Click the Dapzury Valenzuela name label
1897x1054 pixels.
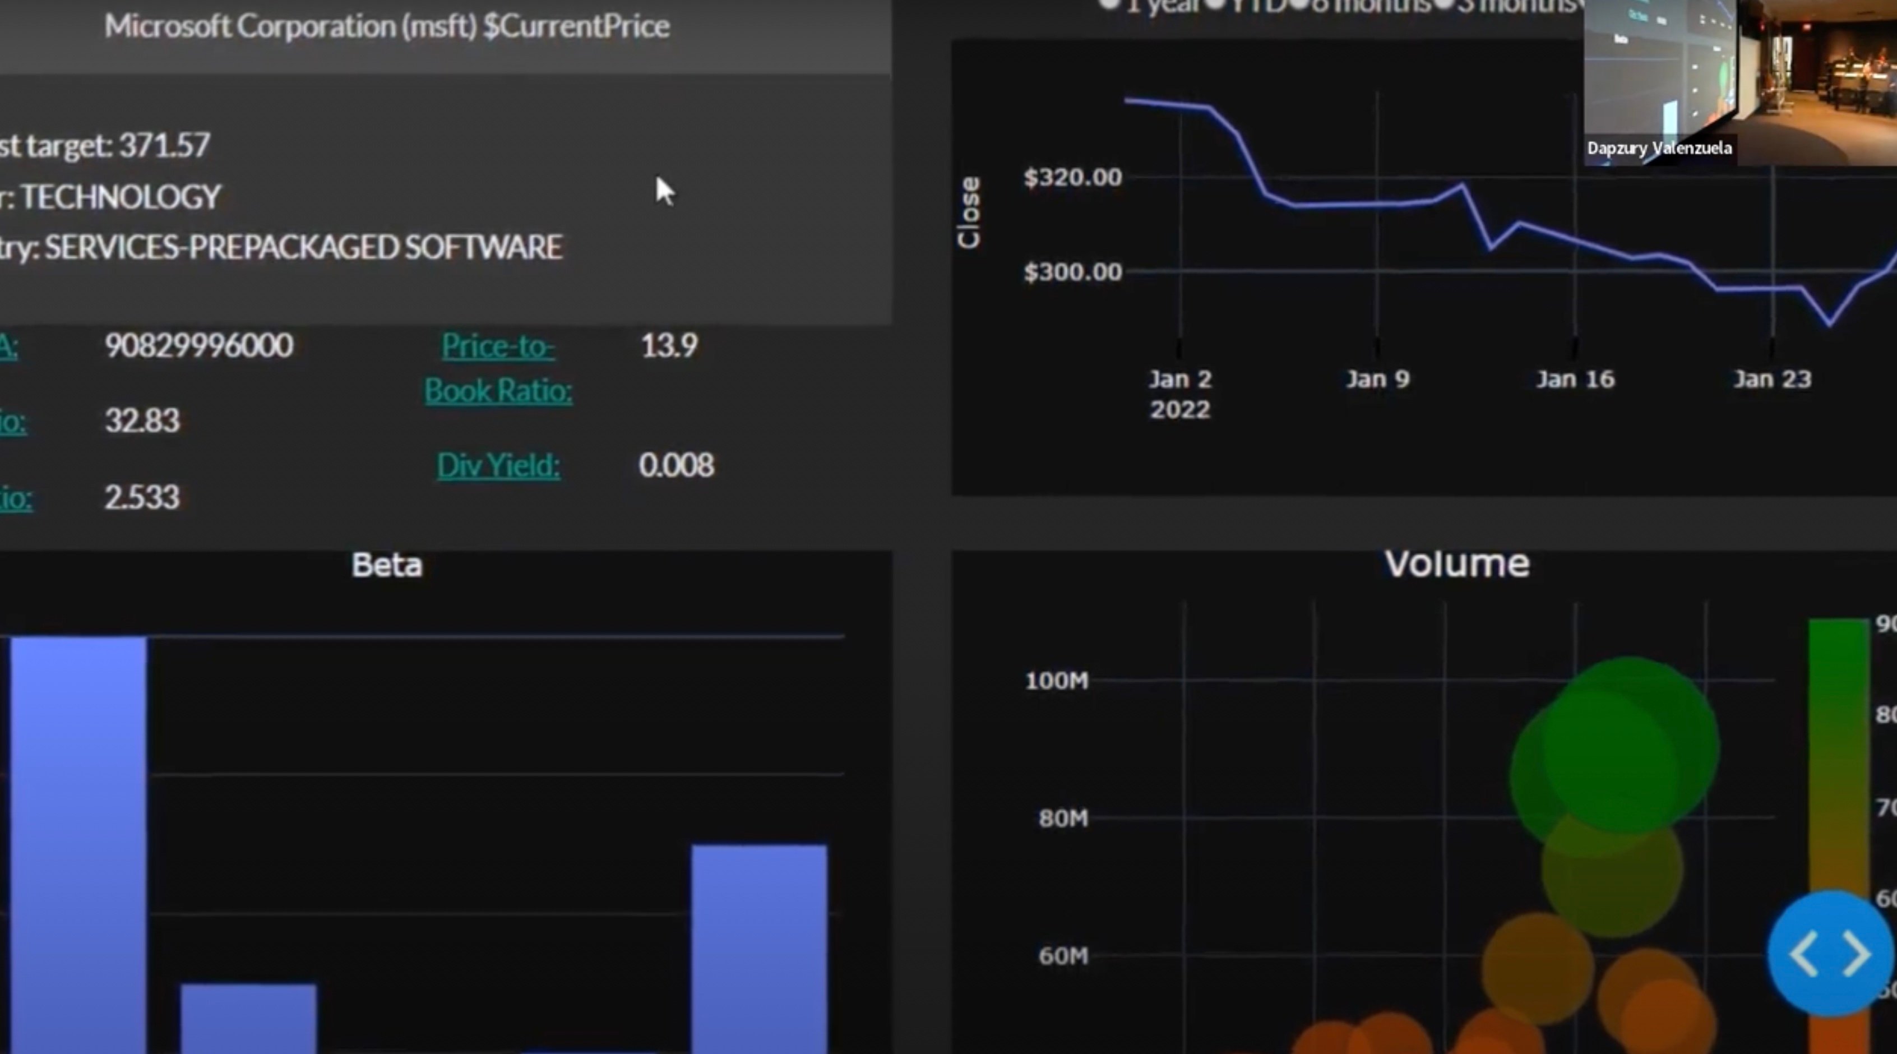[1659, 148]
